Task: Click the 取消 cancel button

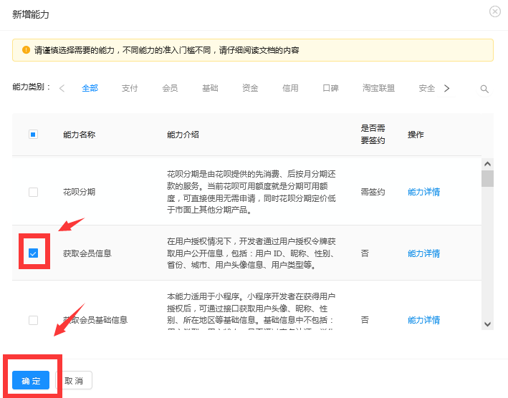Action: pos(74,381)
